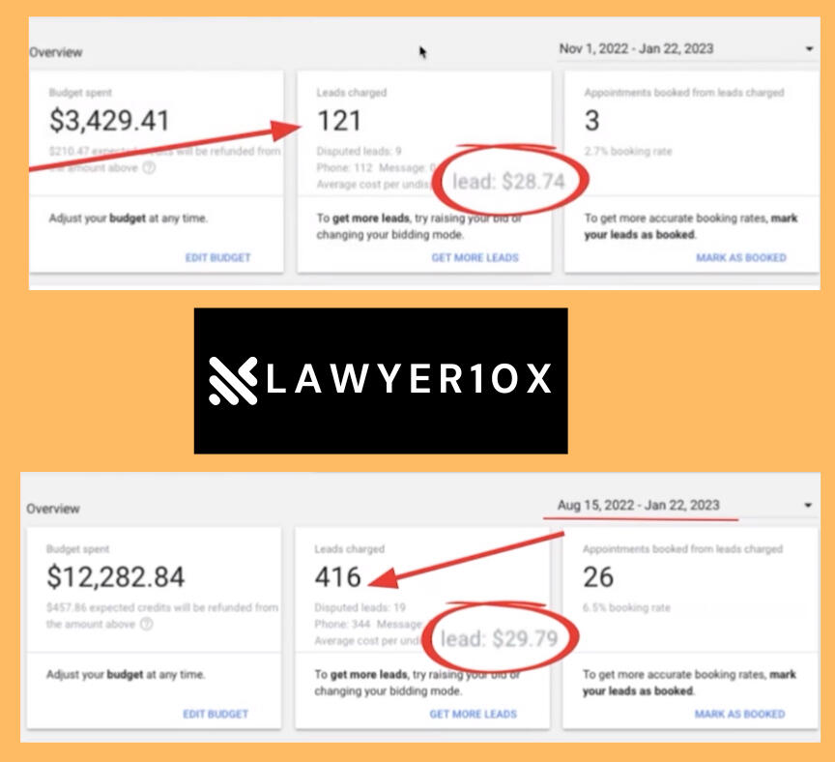
Task: Select the Aug 15, 2022 - Jan 22, 2023 date text
Action: tap(638, 505)
